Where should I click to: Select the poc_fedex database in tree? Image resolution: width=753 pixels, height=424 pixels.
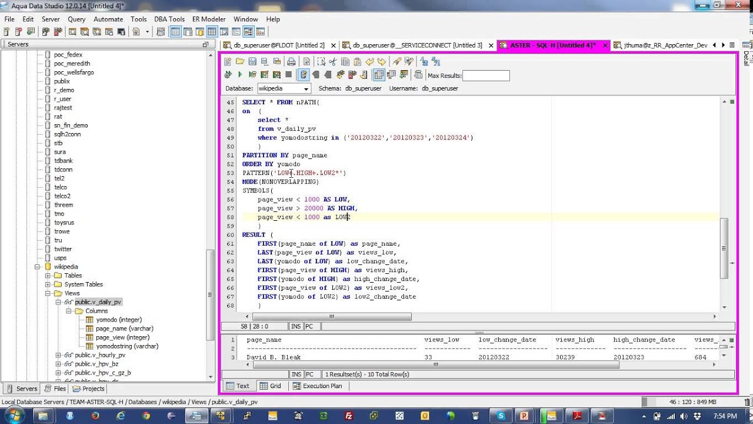pyautogui.click(x=68, y=55)
